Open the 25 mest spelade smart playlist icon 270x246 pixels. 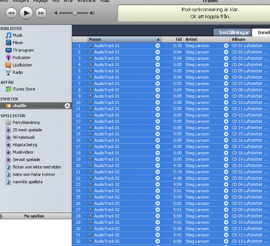[8, 130]
